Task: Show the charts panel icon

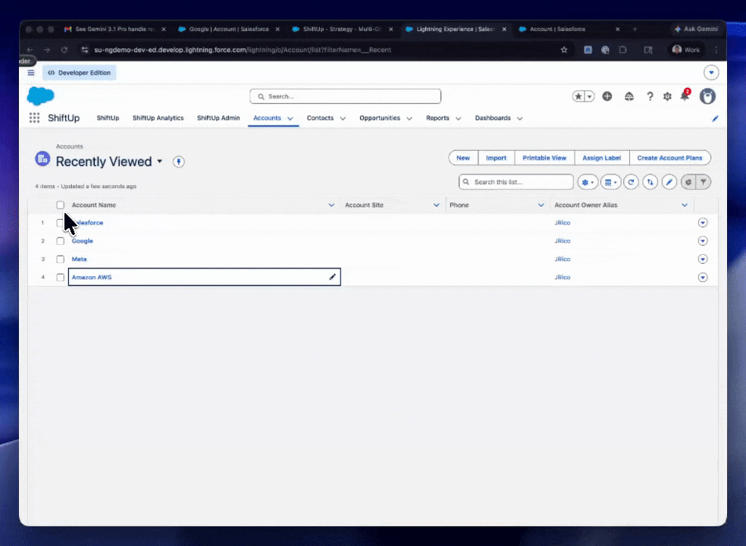Action: 688,182
